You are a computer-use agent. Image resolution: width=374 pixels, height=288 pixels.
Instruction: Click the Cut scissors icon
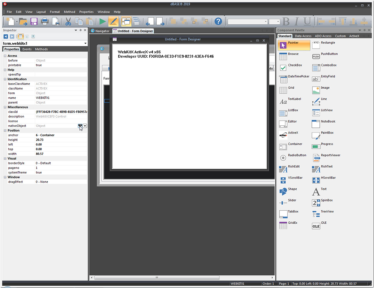coord(68,21)
